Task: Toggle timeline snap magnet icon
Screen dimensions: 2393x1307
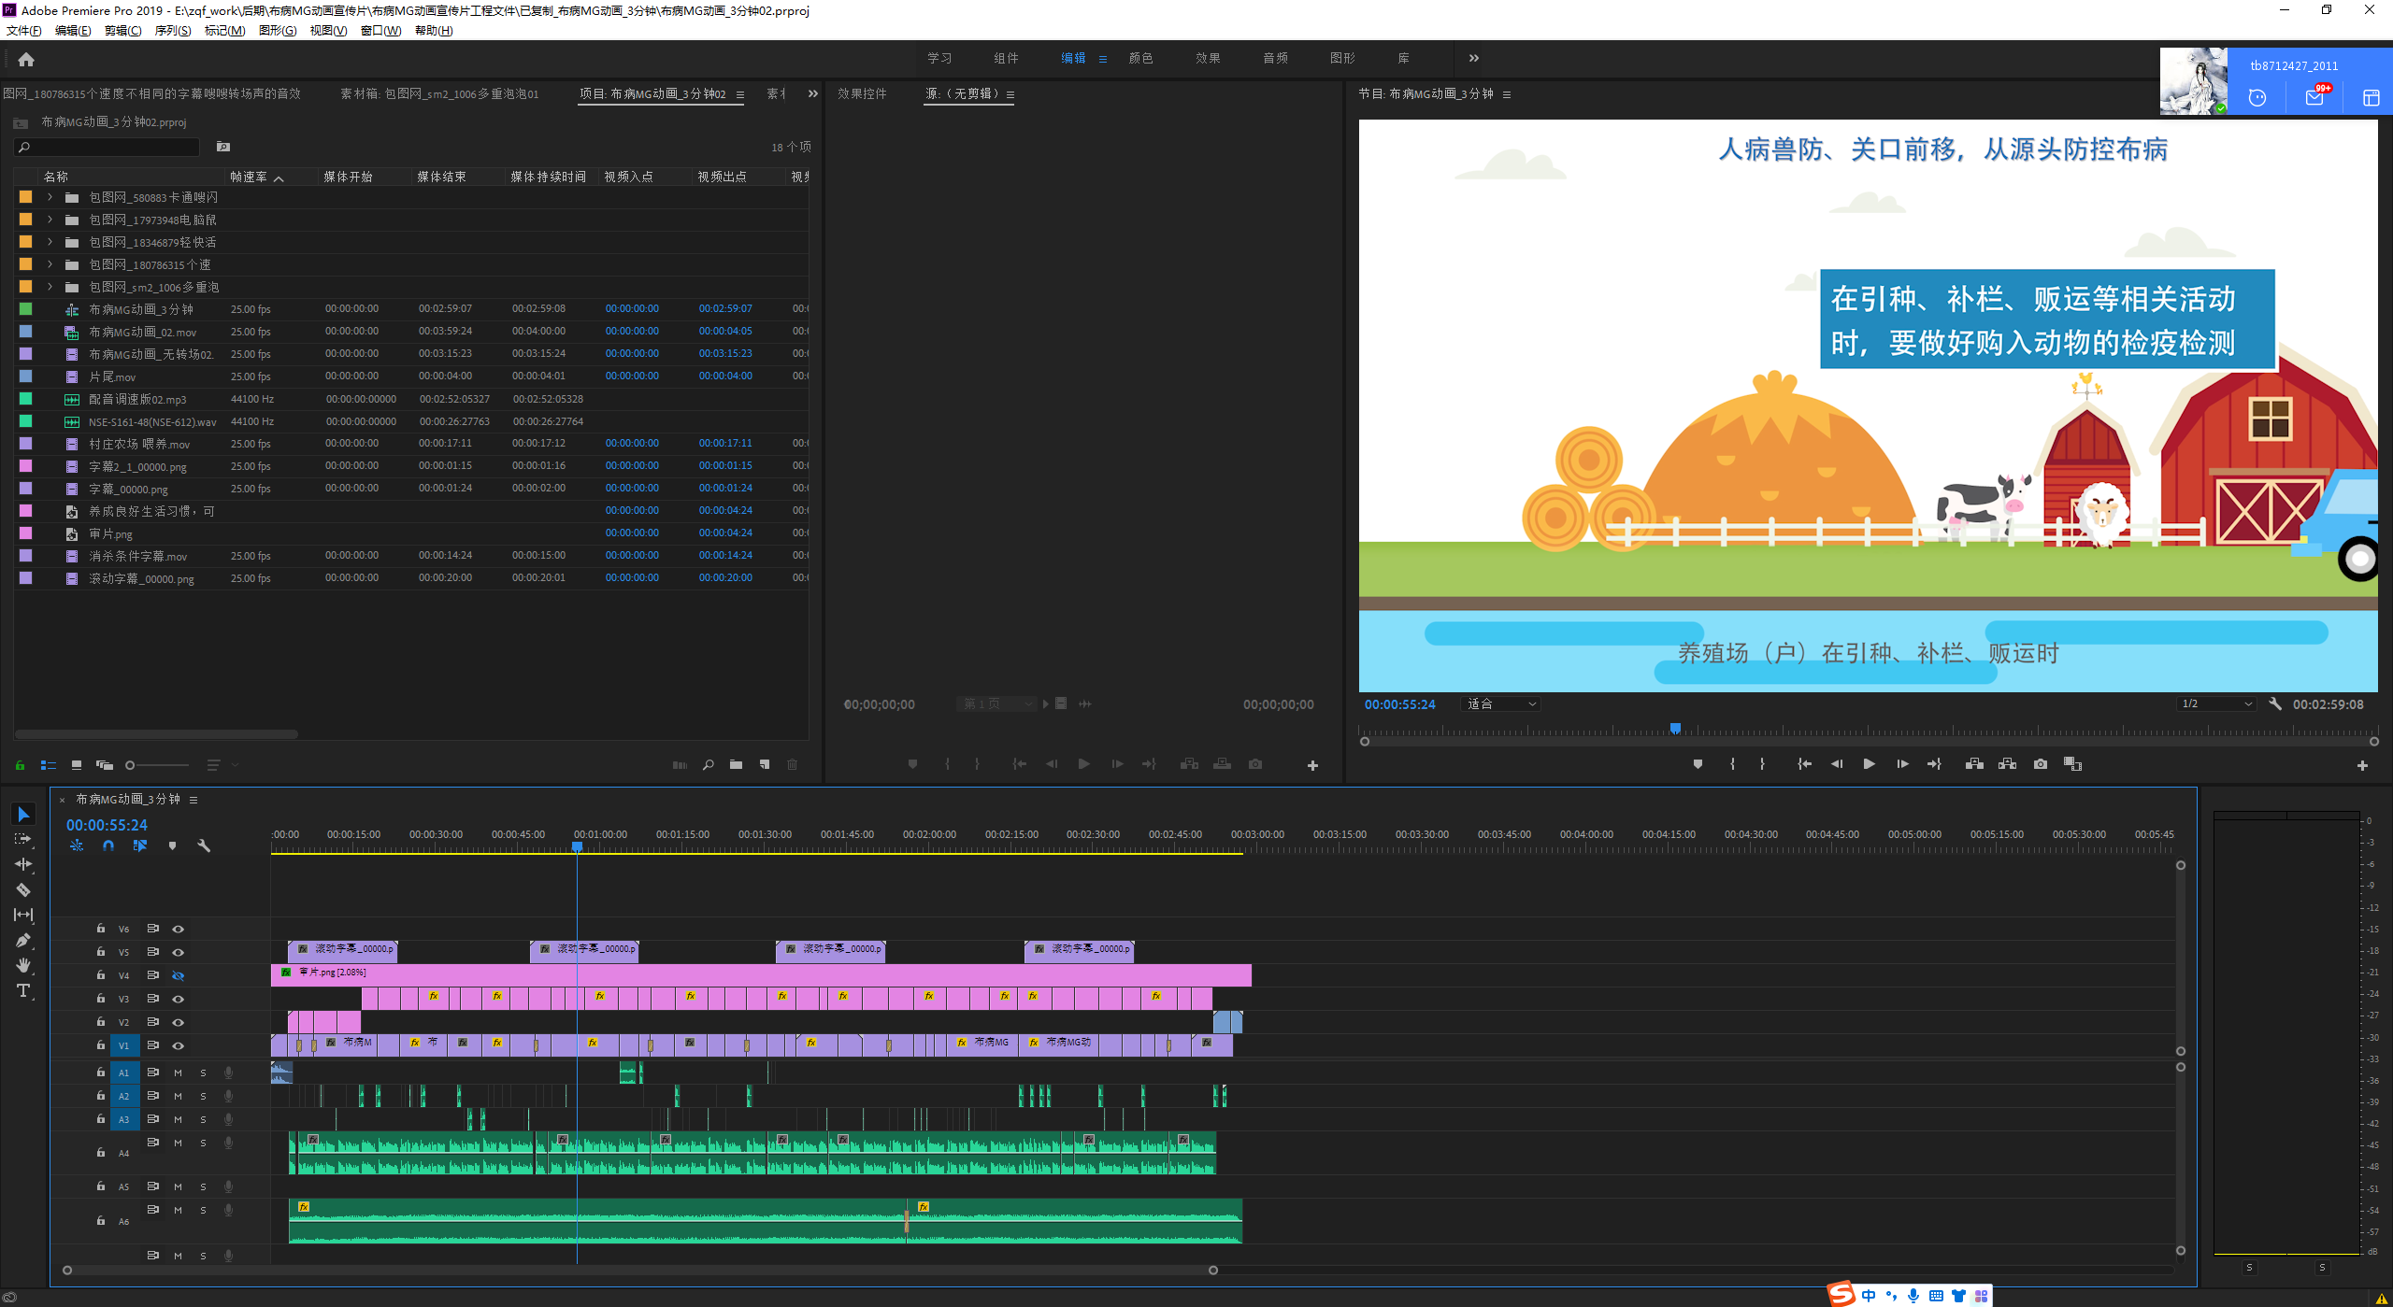Action: tap(108, 845)
